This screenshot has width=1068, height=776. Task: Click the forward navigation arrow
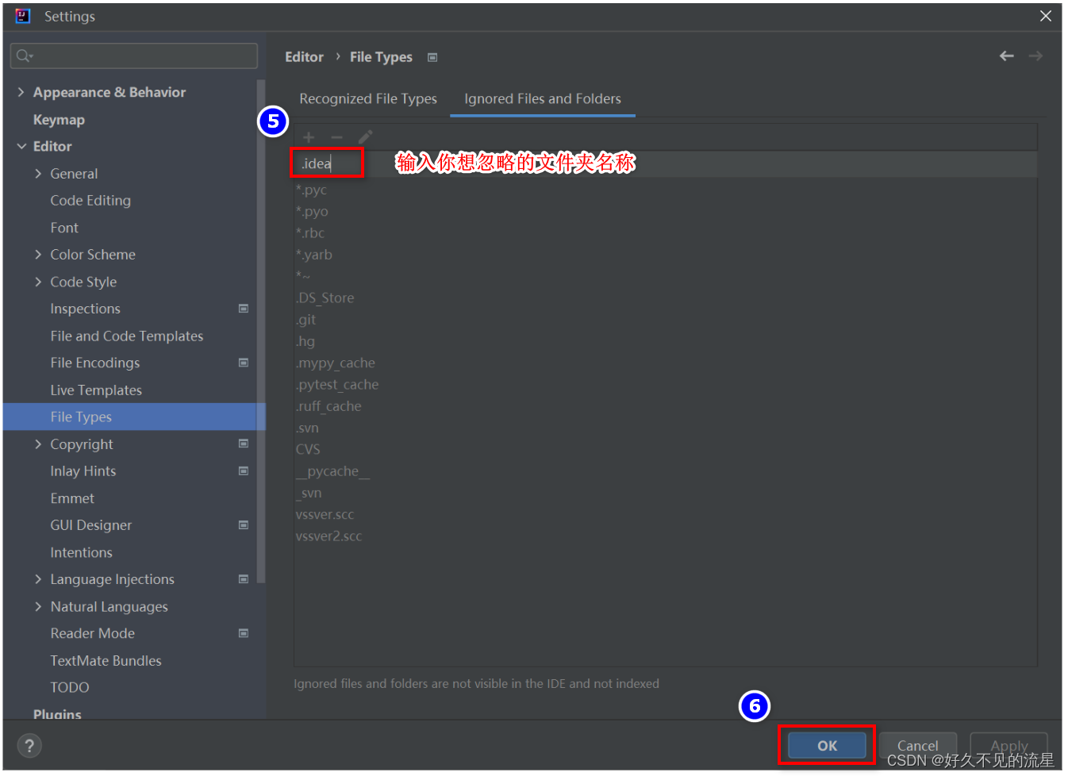(x=1035, y=56)
